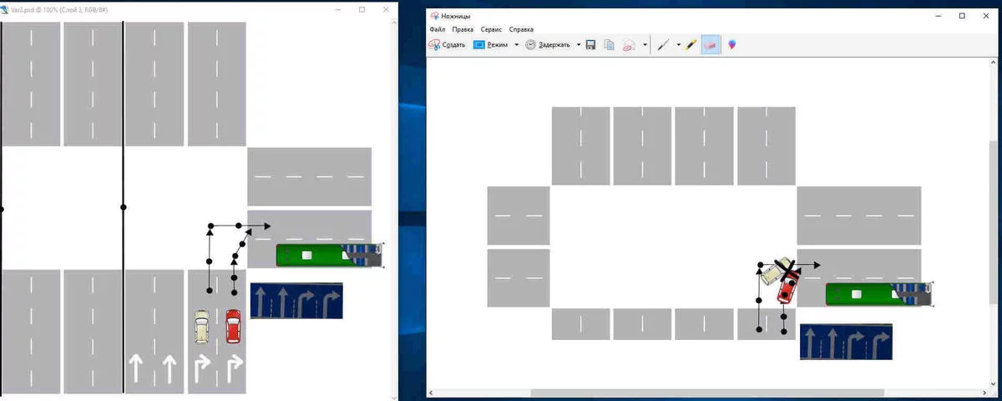This screenshot has width=1002, height=401.
Task: Open the Файл menu
Action: pyautogui.click(x=438, y=29)
